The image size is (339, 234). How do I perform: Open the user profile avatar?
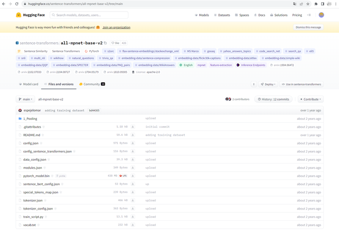click(x=321, y=15)
